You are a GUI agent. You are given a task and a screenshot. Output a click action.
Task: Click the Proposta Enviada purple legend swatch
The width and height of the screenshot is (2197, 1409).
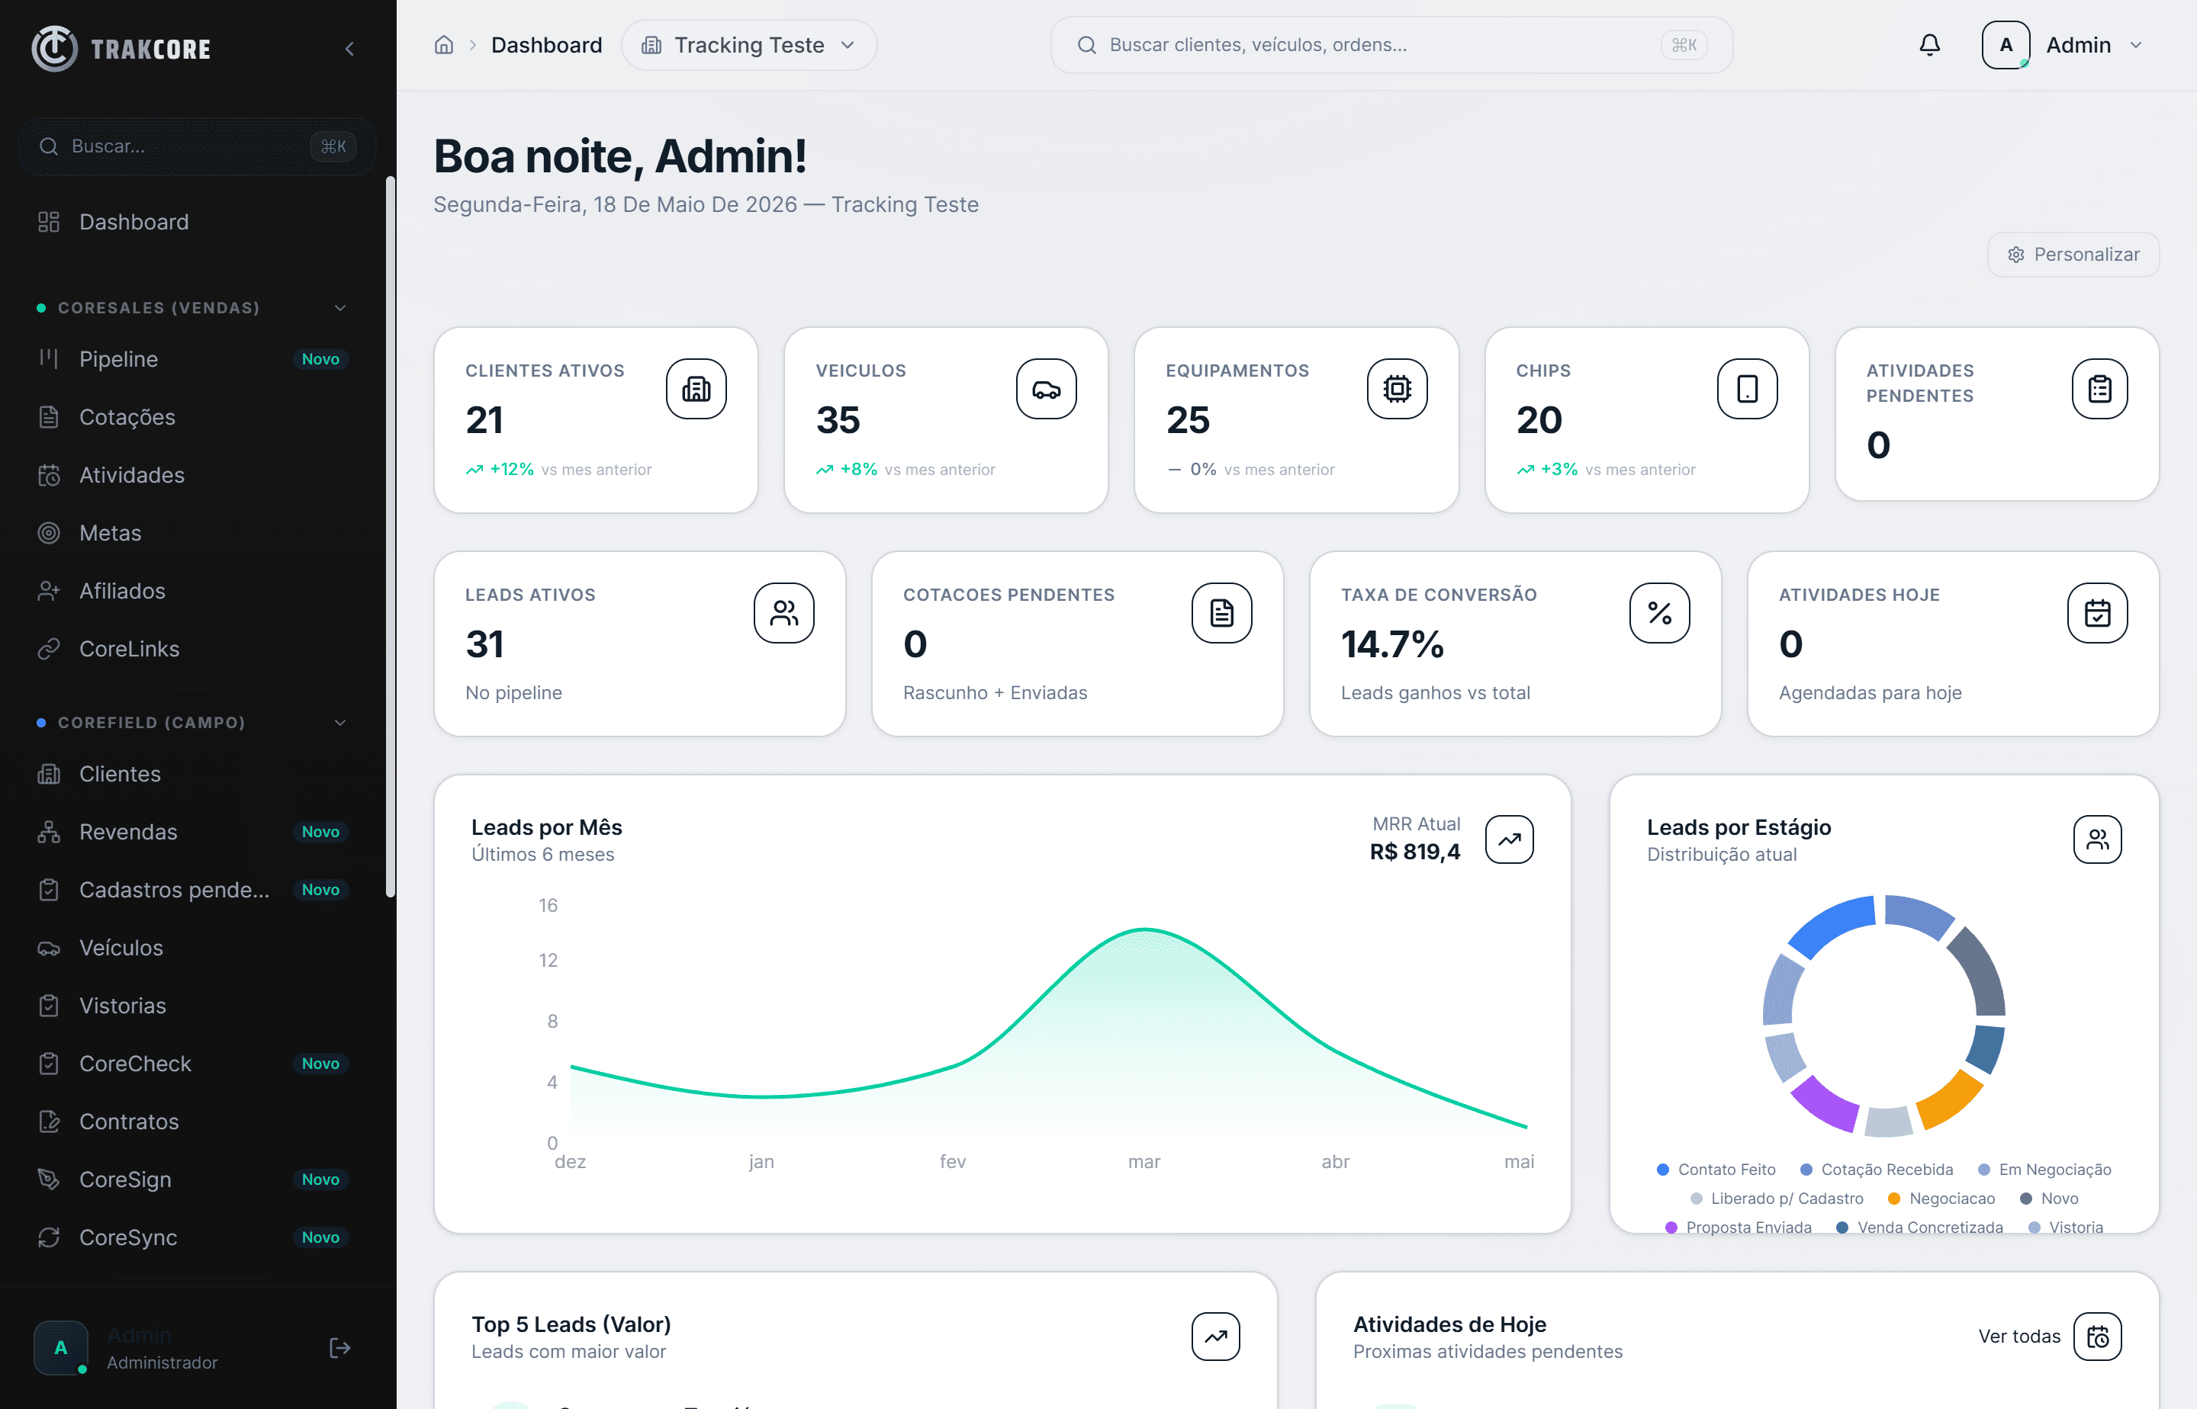tap(1671, 1228)
